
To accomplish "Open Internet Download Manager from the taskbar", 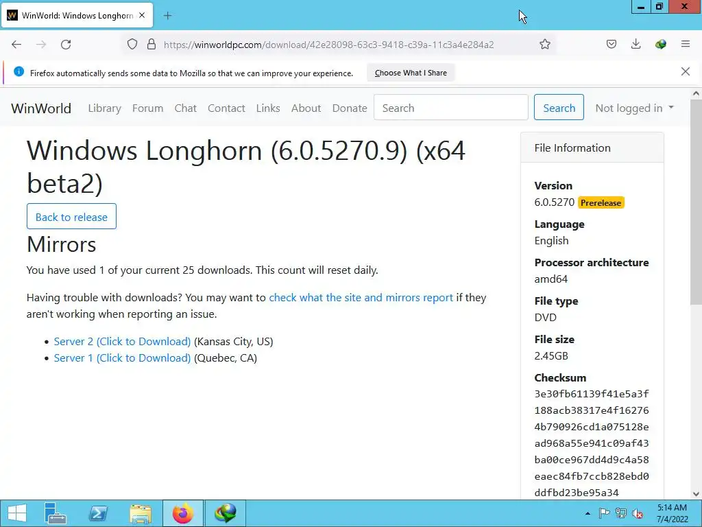I will 225,513.
